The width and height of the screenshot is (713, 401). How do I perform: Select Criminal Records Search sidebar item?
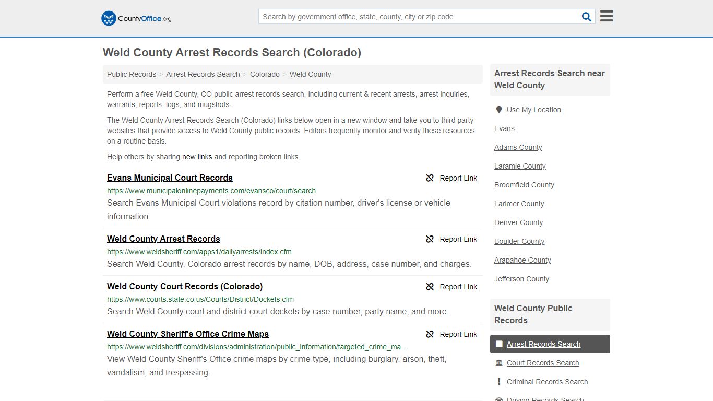pos(548,382)
